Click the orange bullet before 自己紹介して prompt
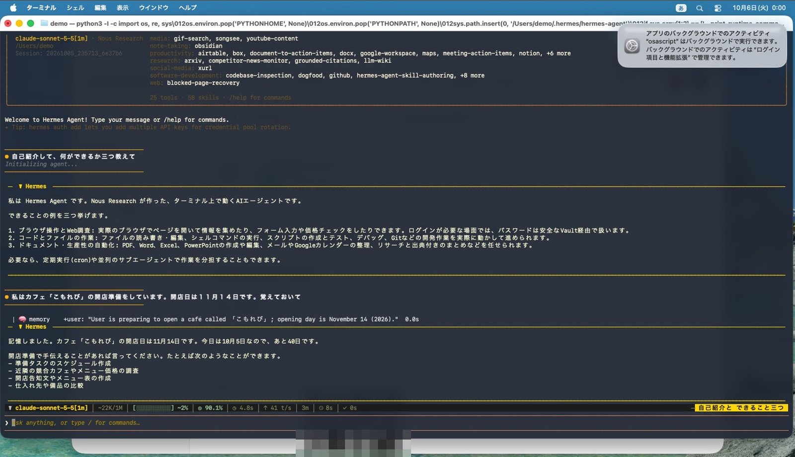The width and height of the screenshot is (795, 457). click(x=7, y=156)
